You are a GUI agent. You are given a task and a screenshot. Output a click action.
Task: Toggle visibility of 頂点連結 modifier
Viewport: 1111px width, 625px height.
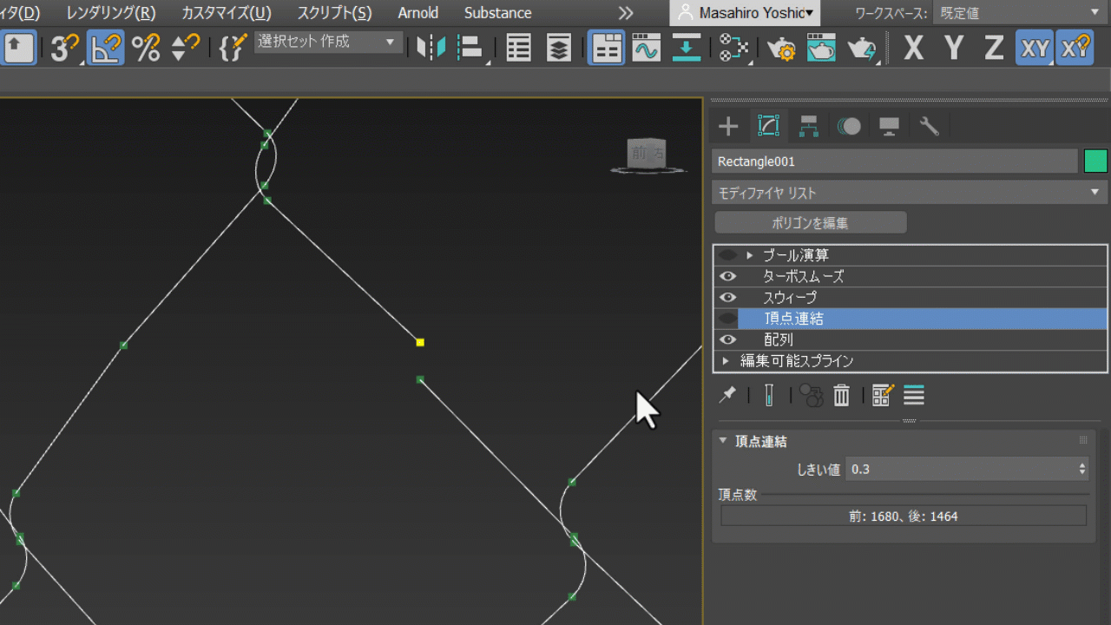pos(727,319)
